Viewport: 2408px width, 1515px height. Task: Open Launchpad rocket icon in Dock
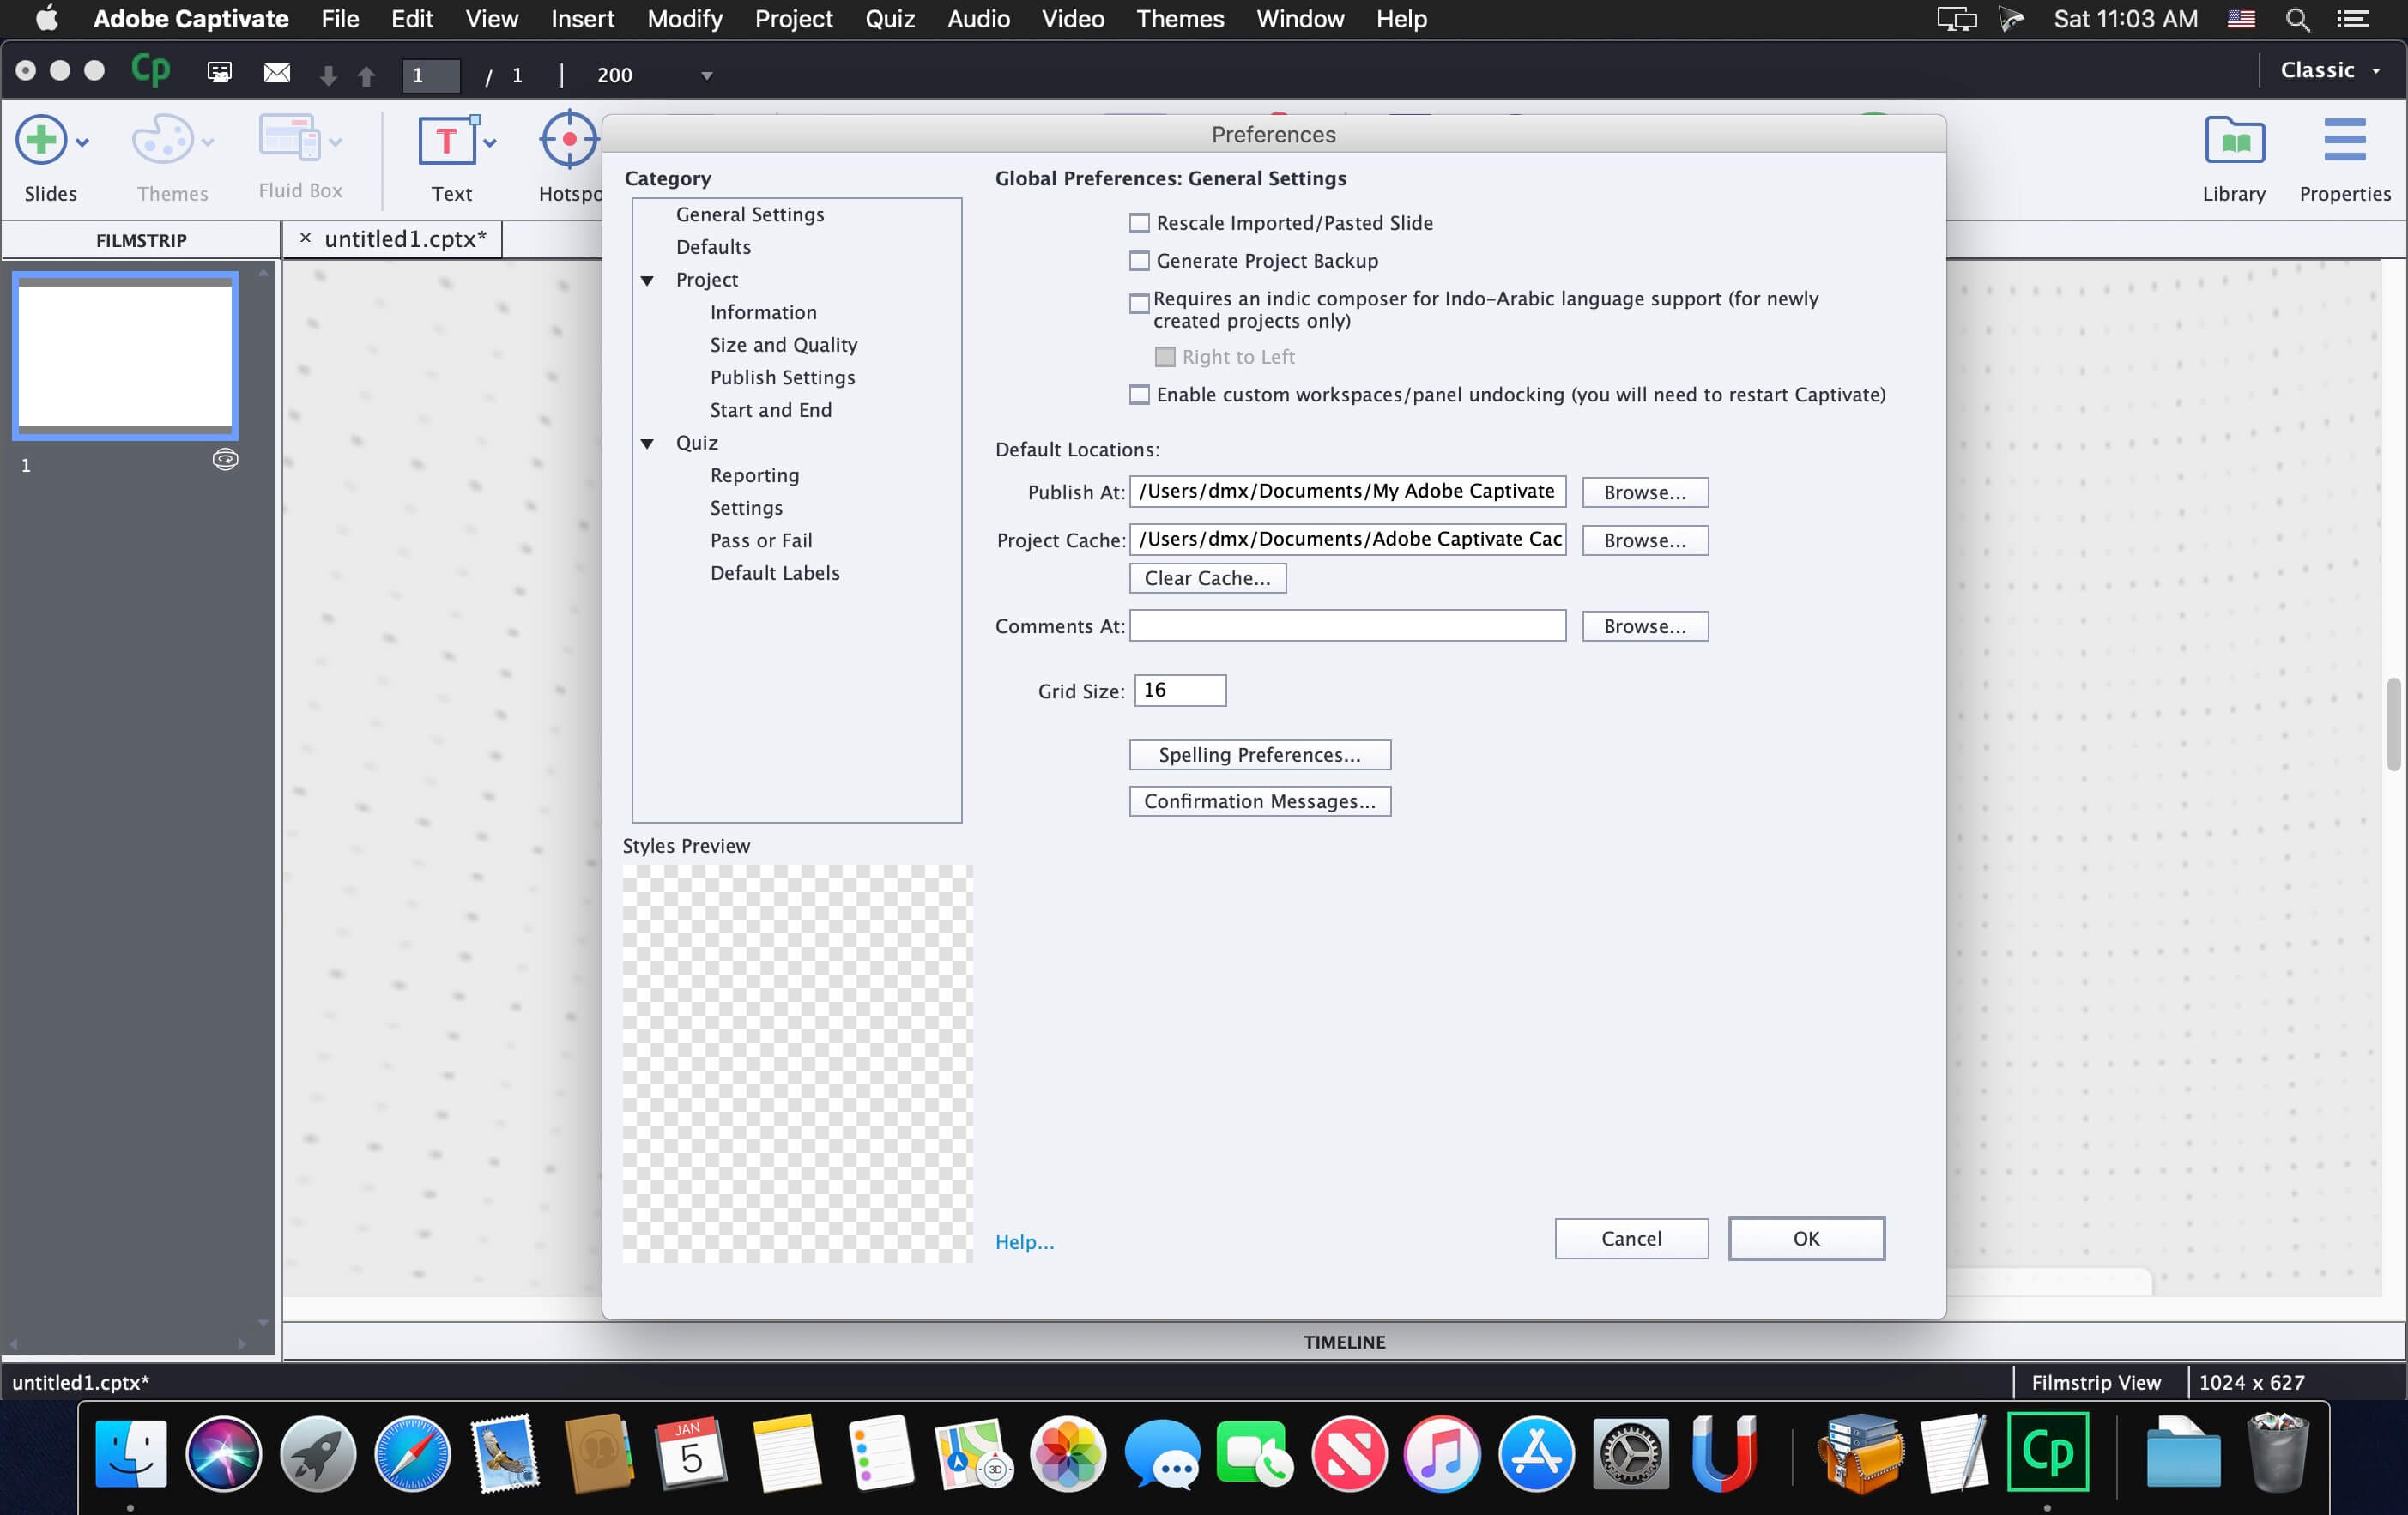(x=318, y=1453)
